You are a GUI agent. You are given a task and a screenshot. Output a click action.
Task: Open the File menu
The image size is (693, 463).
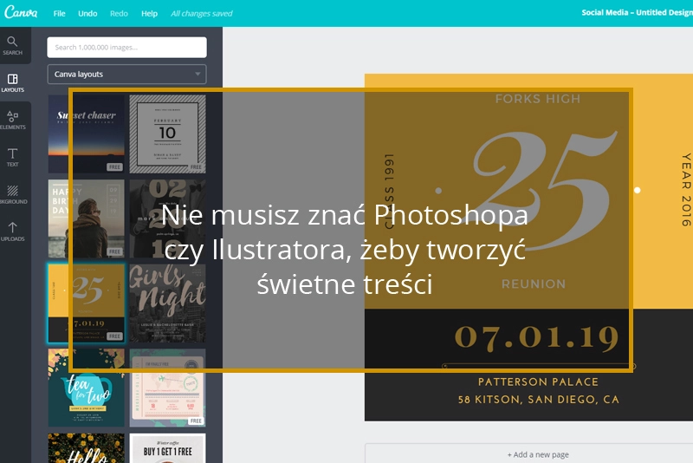coord(59,14)
